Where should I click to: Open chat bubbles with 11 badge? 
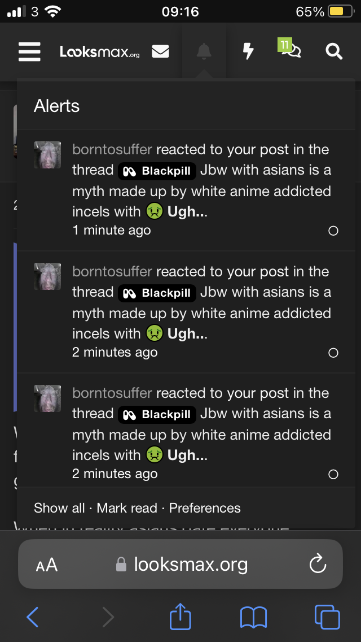click(292, 51)
